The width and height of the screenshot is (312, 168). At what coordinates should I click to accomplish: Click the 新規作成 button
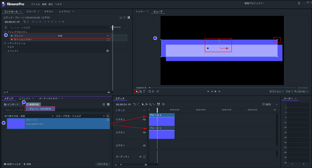coord(33,104)
